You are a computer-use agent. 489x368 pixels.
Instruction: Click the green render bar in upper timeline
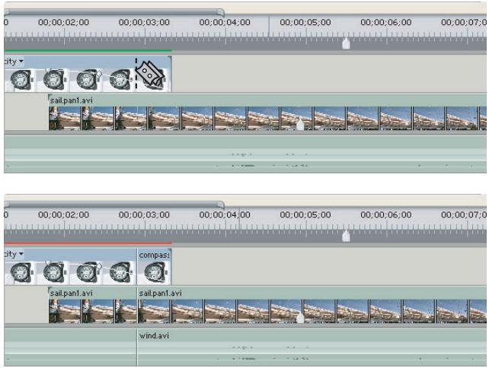coord(88,50)
